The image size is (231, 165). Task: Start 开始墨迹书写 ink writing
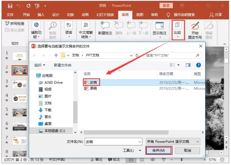pos(195,30)
